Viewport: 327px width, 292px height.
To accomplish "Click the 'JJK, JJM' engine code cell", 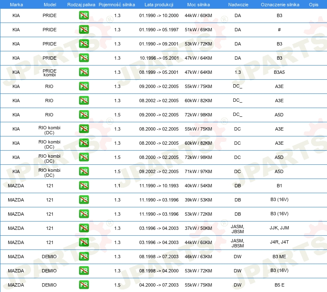I will click(279, 228).
